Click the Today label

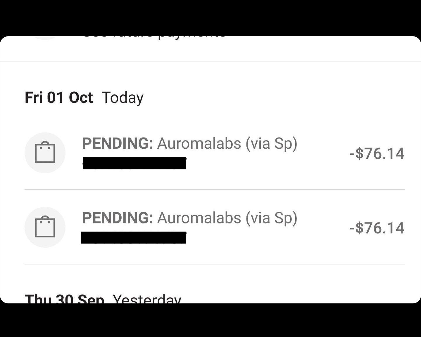[122, 98]
